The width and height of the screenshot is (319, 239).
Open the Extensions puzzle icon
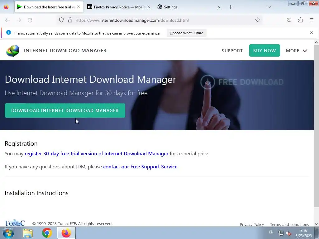(x=301, y=20)
